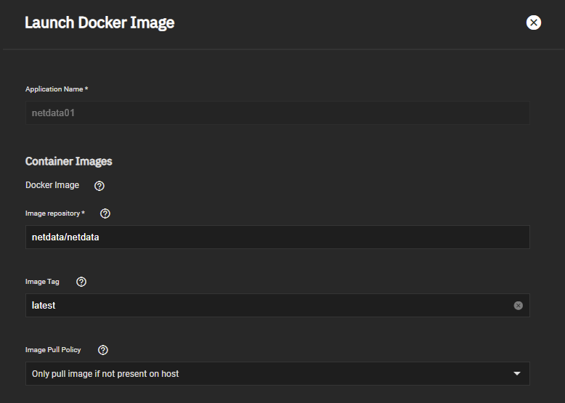Image resolution: width=565 pixels, height=403 pixels.
Task: Click the Application Name field with netdata01
Action: pos(276,113)
